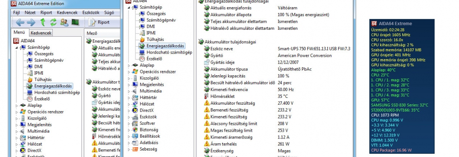Switch to the Kedvencek tab

pos(41,33)
